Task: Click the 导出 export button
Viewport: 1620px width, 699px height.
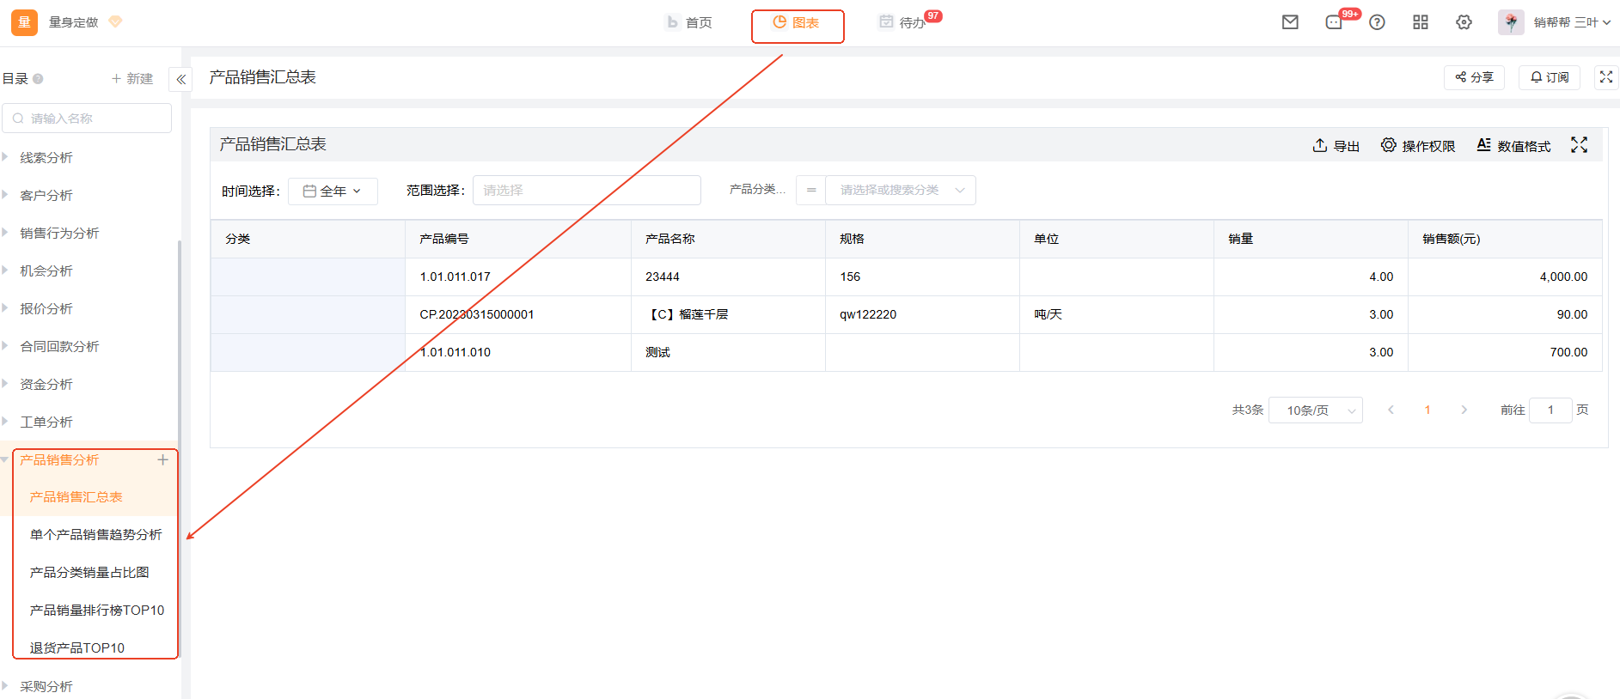Action: tap(1336, 146)
